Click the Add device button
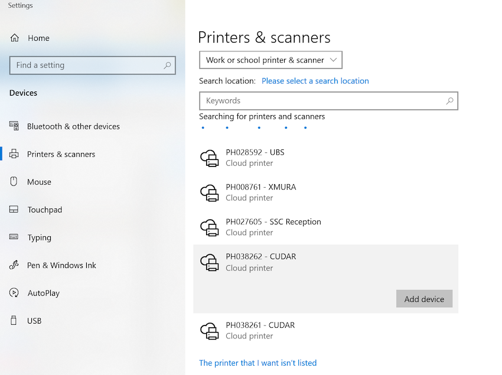Viewport: 502px width, 375px height. tap(424, 299)
